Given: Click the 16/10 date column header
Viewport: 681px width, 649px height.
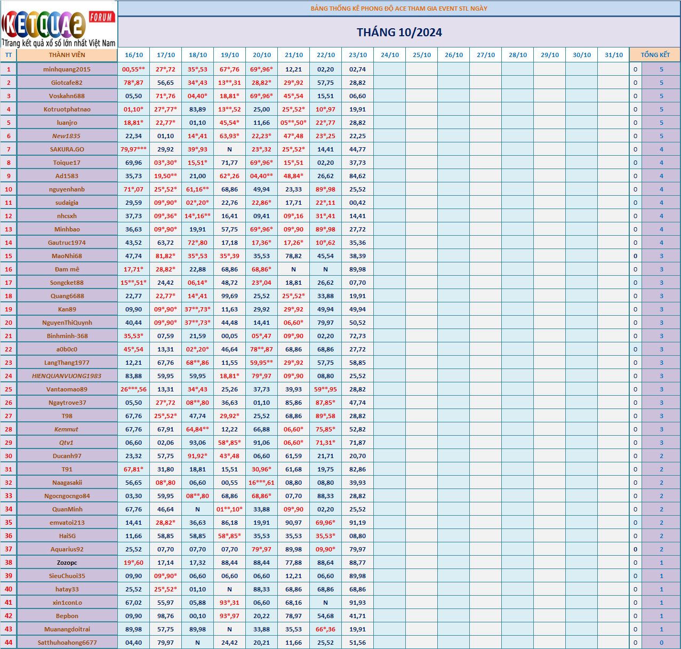Looking at the screenshot, I should point(134,55).
